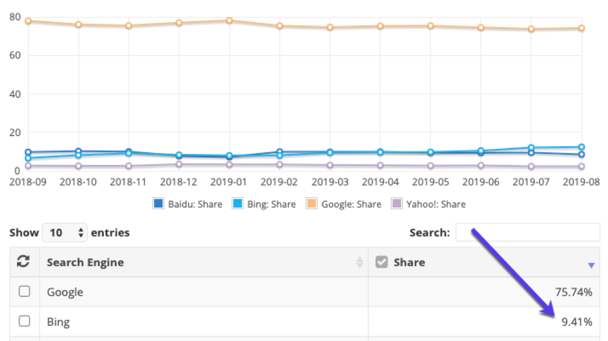Check the Bing row checkbox
The height and width of the screenshot is (341, 608).
(24, 321)
